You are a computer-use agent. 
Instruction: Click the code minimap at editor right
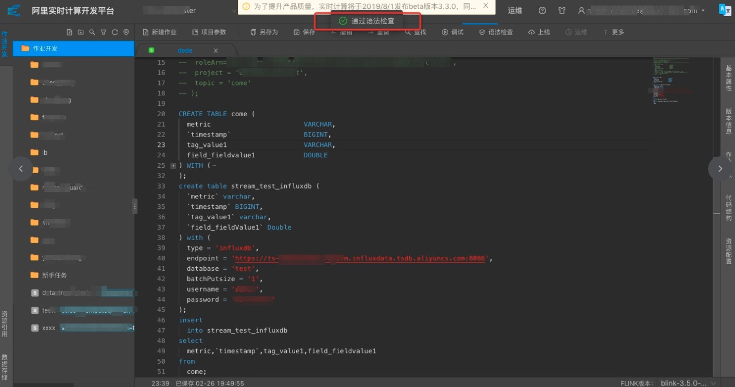pos(674,81)
